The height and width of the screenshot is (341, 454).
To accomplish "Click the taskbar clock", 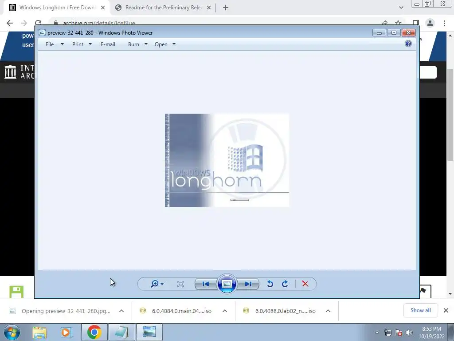I will [x=431, y=333].
